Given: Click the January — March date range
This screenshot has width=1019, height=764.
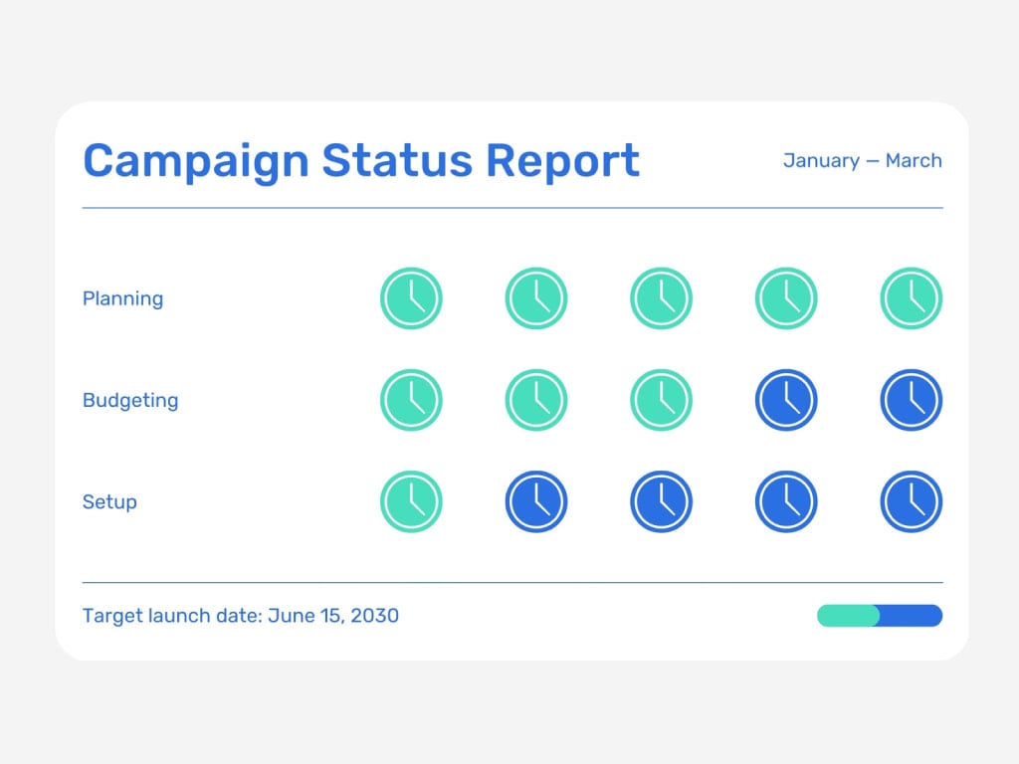Looking at the screenshot, I should [862, 160].
